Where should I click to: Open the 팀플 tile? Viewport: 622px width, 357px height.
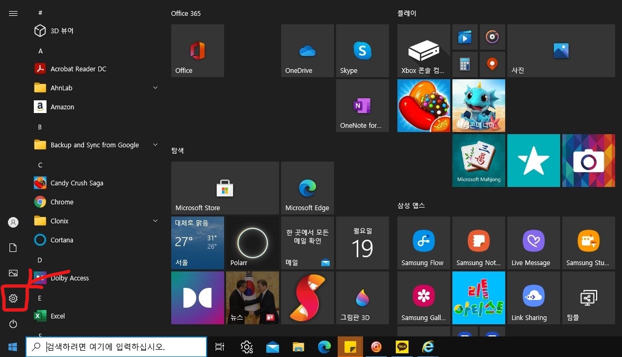pos(589,297)
